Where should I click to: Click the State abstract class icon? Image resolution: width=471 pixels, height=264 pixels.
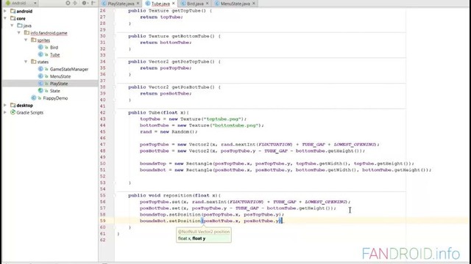coord(40,90)
